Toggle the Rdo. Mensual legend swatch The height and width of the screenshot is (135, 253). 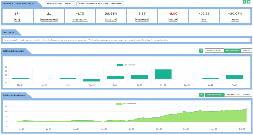point(120,65)
